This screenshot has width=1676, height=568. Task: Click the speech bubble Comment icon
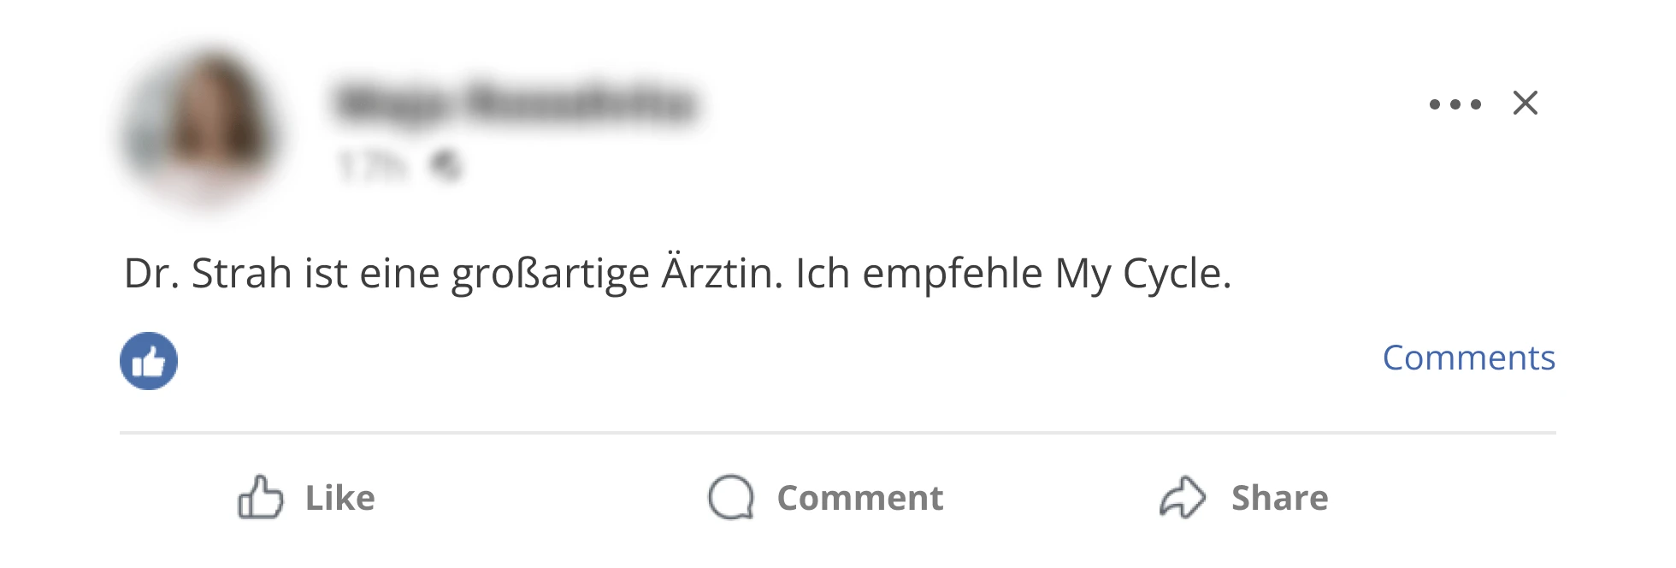point(731,497)
